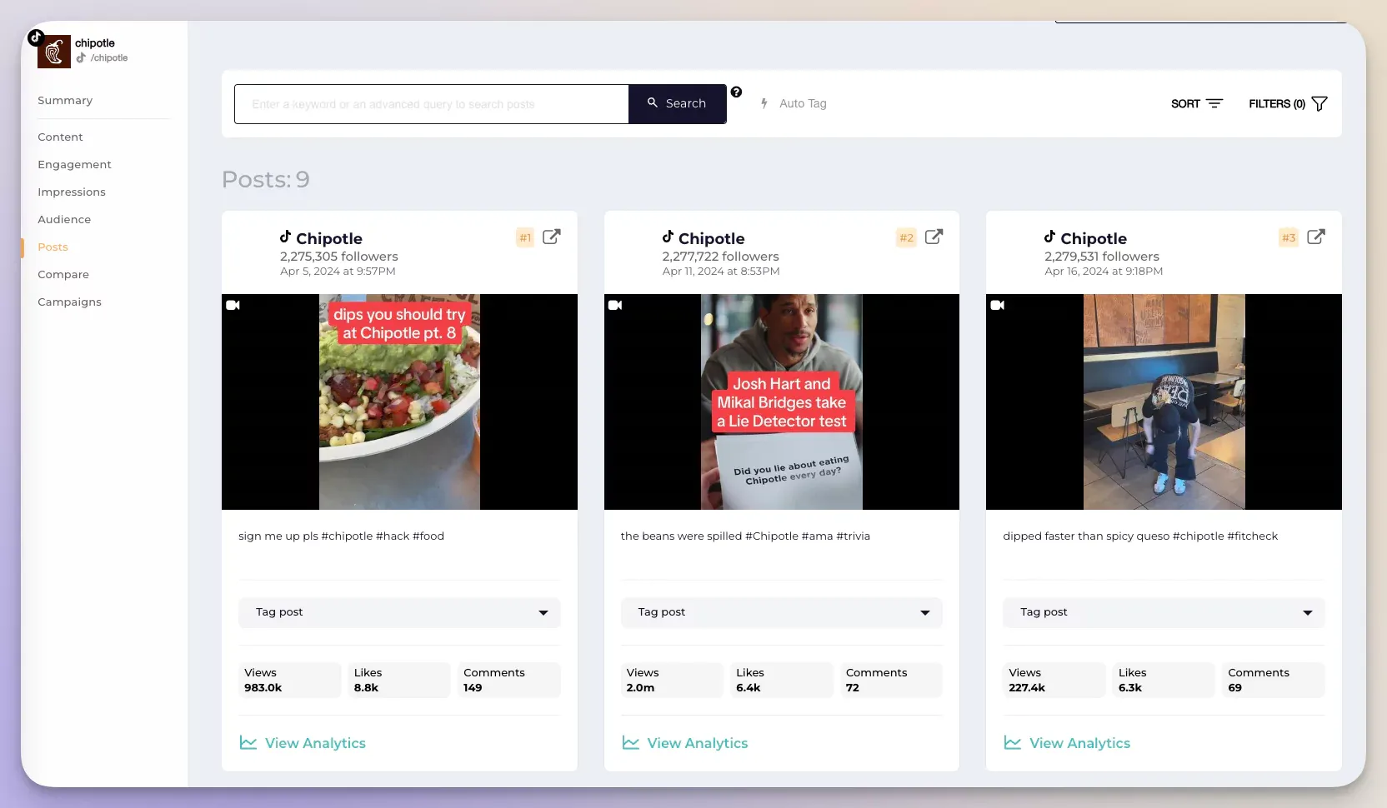Click Views 2.0m stat
The image size is (1387, 808).
click(x=672, y=680)
